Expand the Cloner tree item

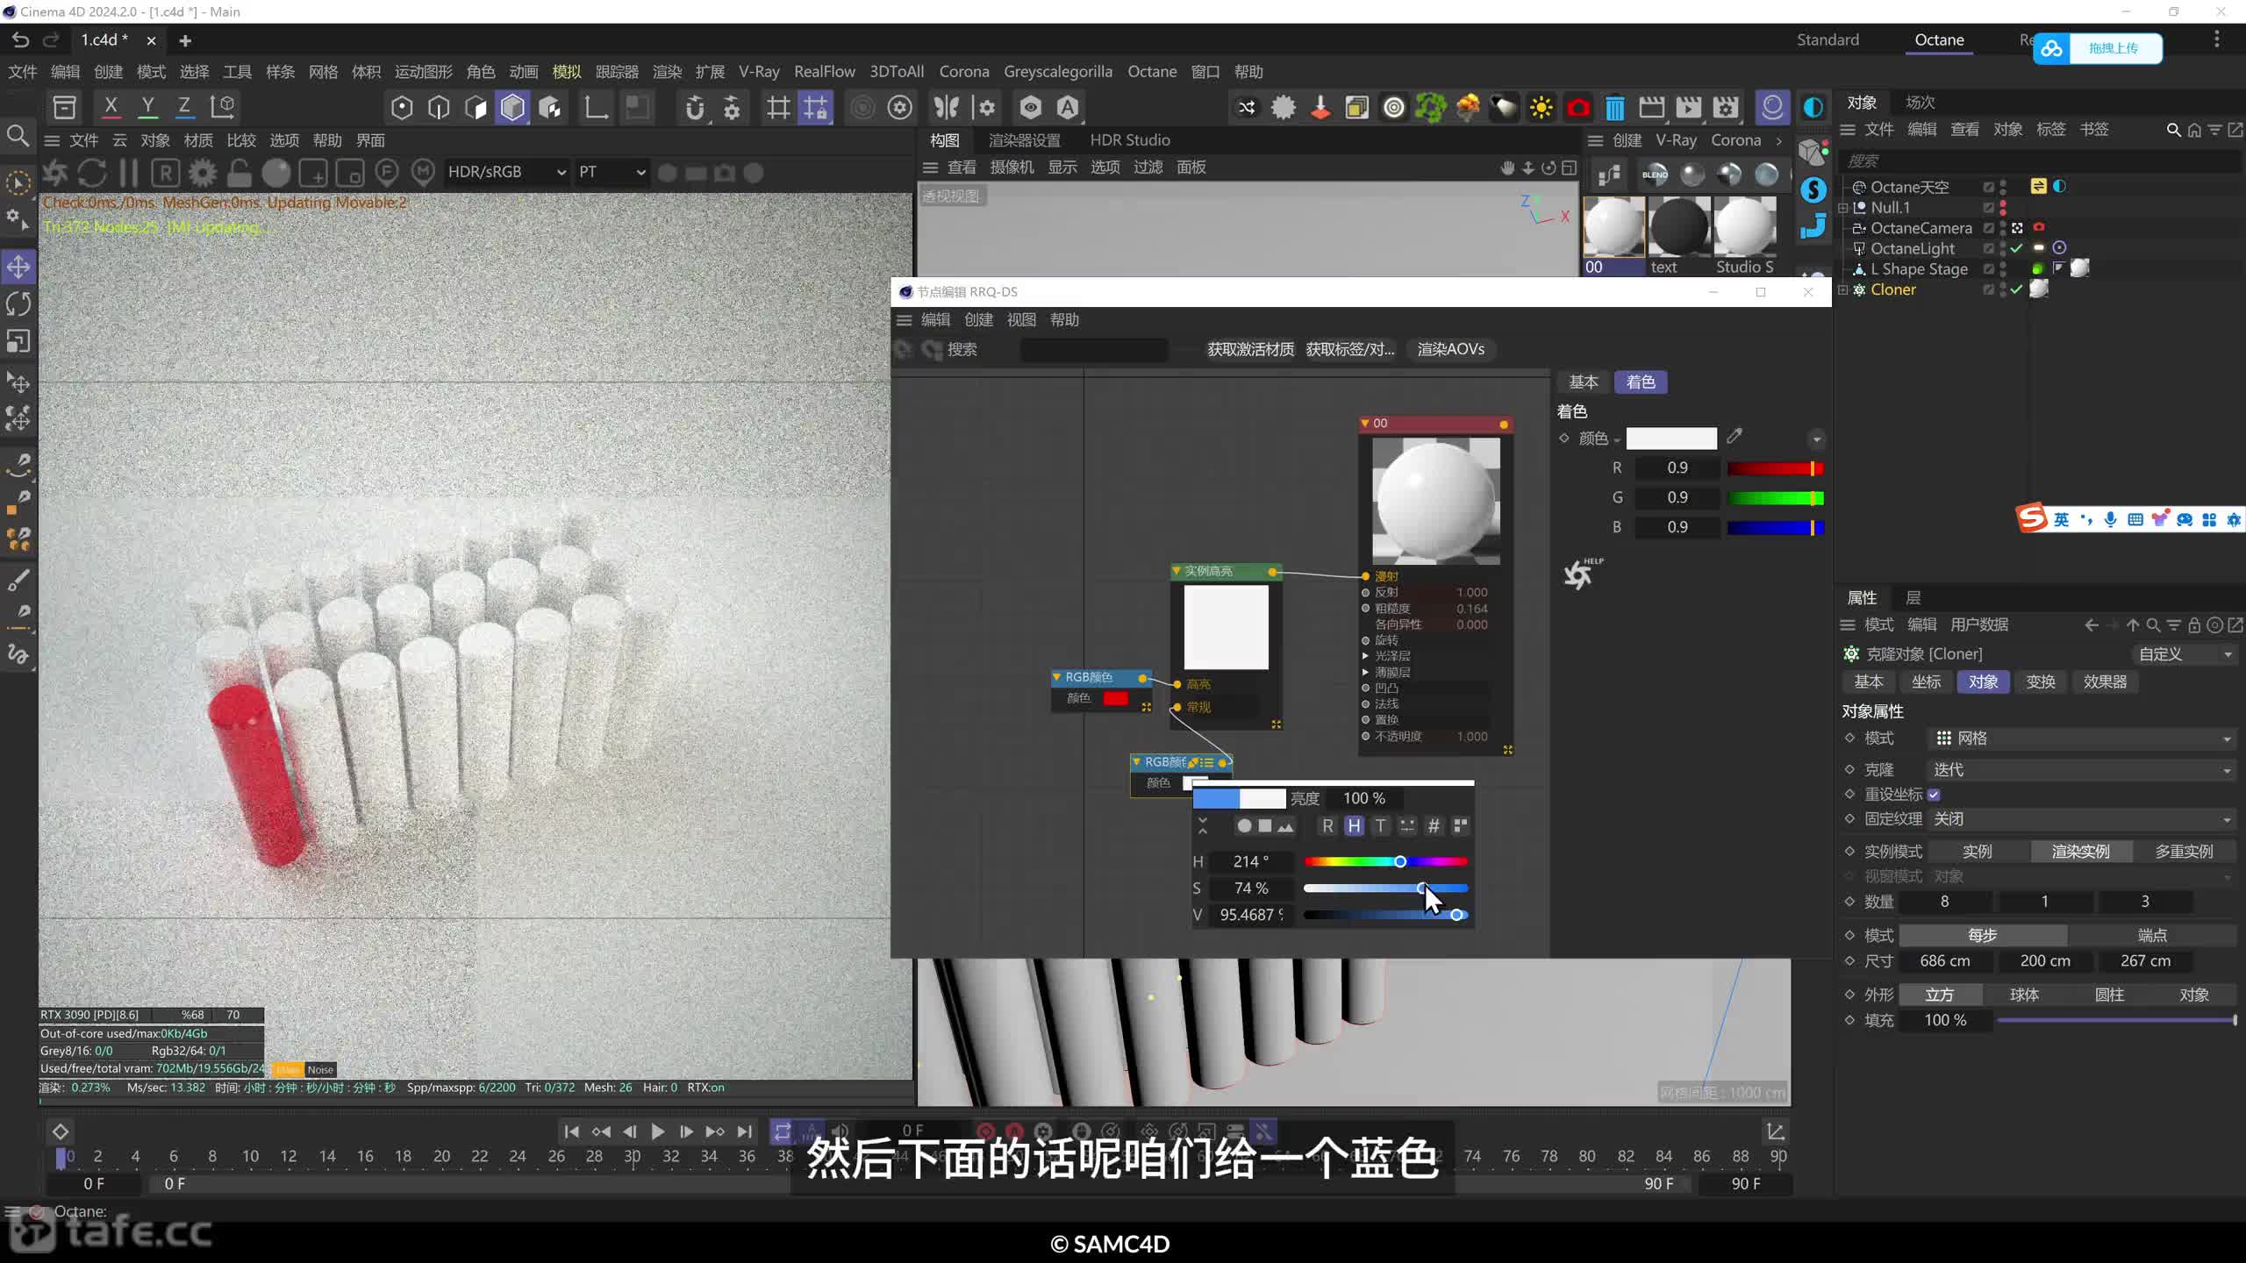pos(1843,289)
